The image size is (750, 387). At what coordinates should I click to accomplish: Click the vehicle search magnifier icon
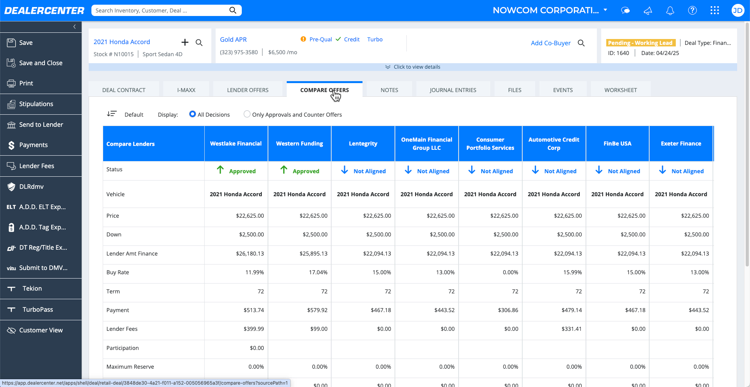[x=199, y=43]
